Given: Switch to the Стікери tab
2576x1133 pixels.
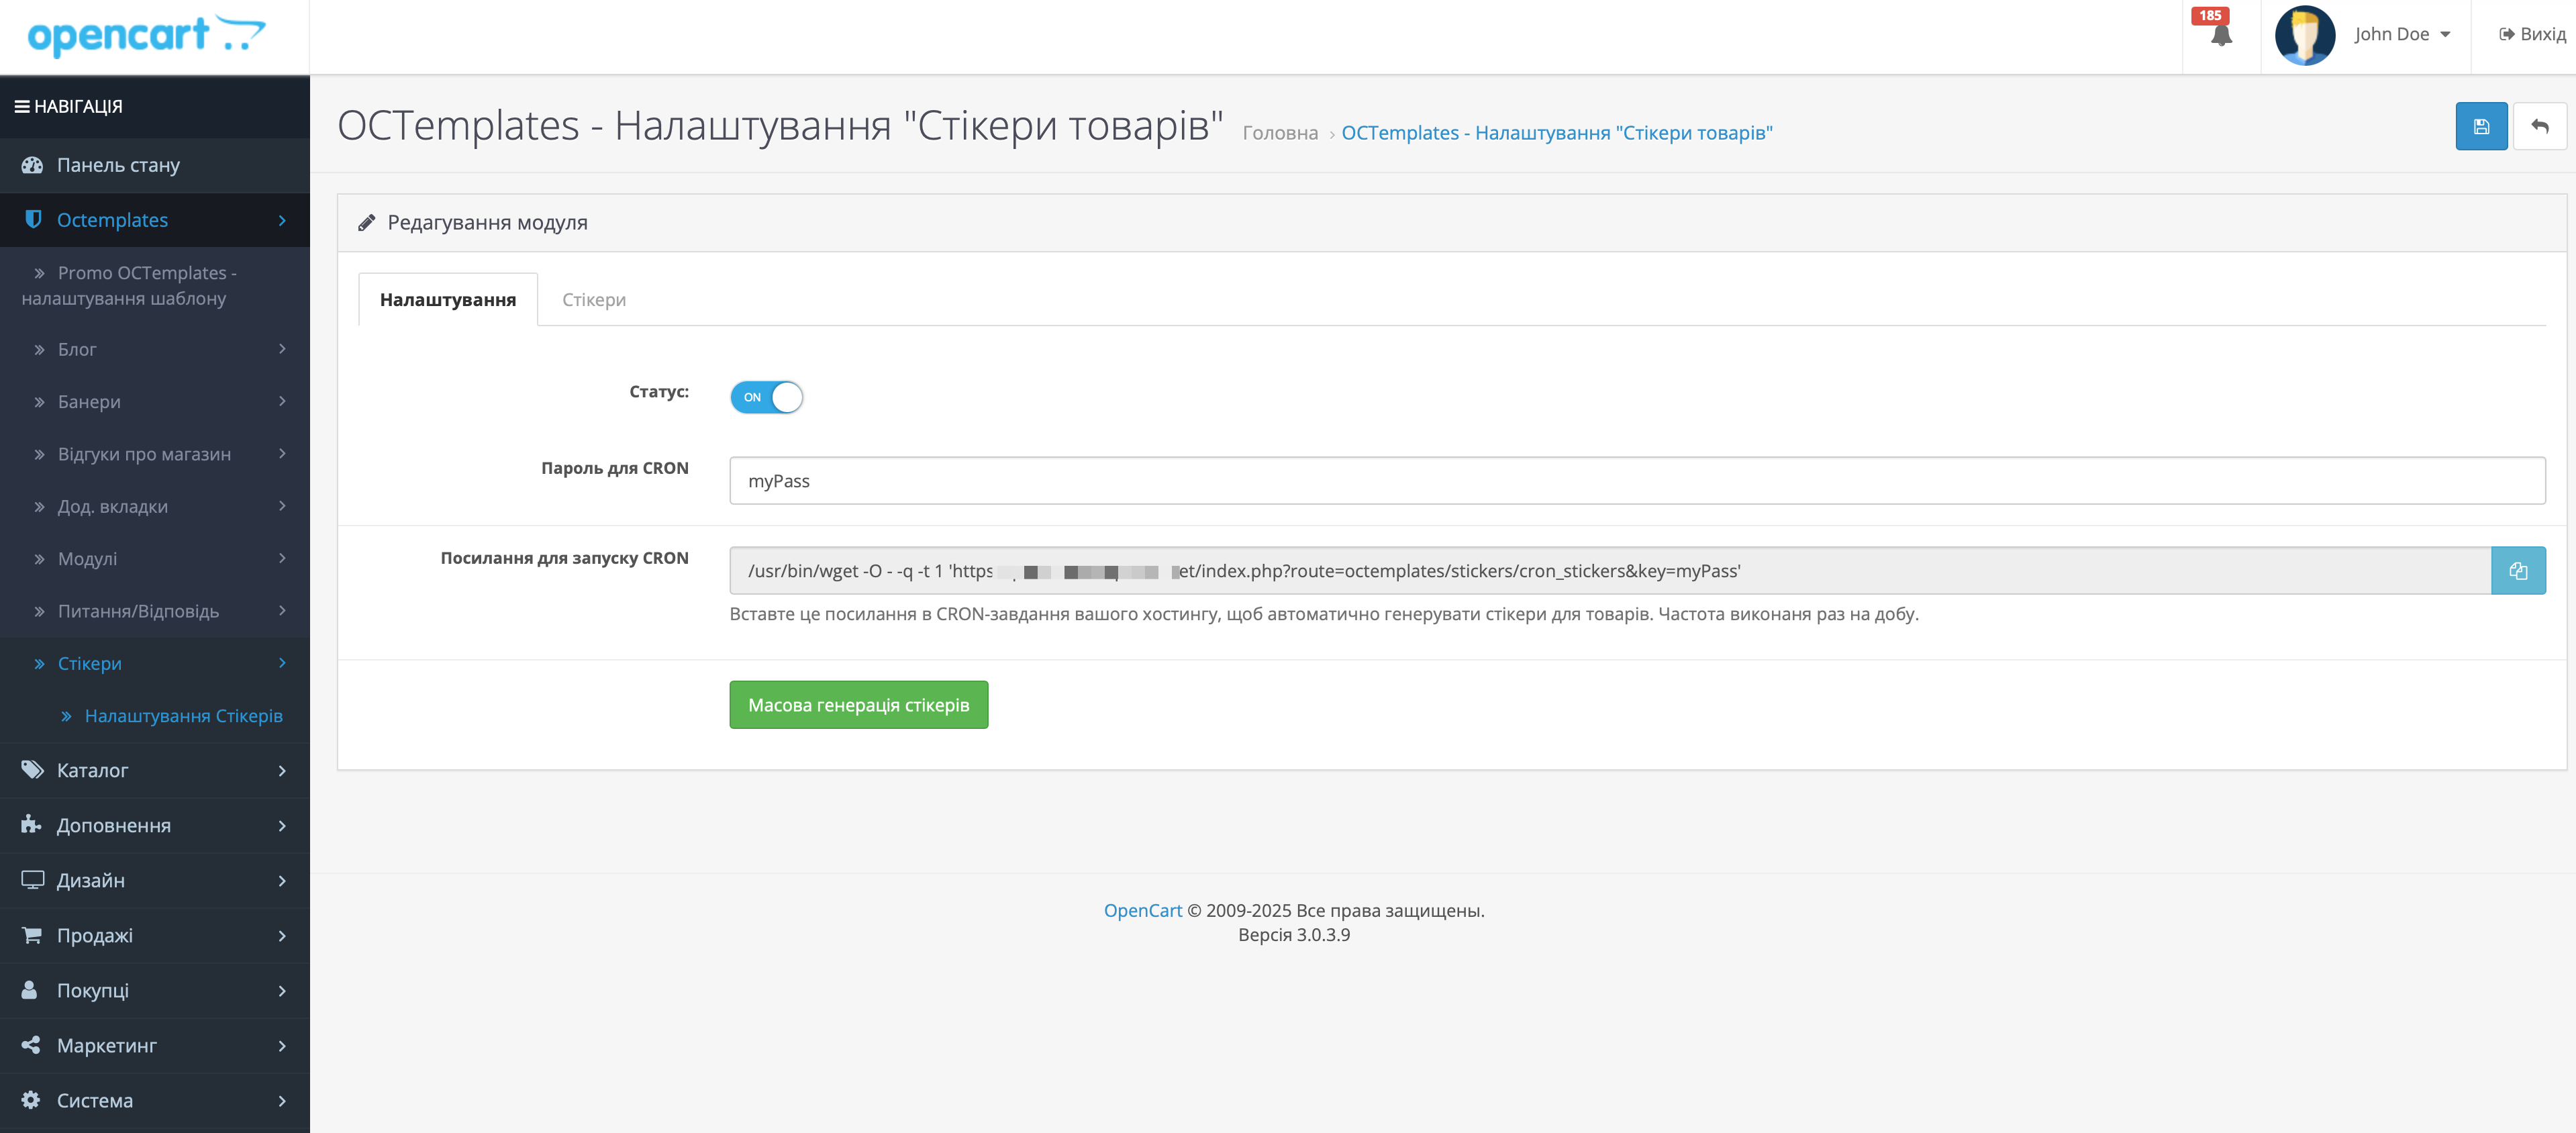Looking at the screenshot, I should (x=593, y=300).
